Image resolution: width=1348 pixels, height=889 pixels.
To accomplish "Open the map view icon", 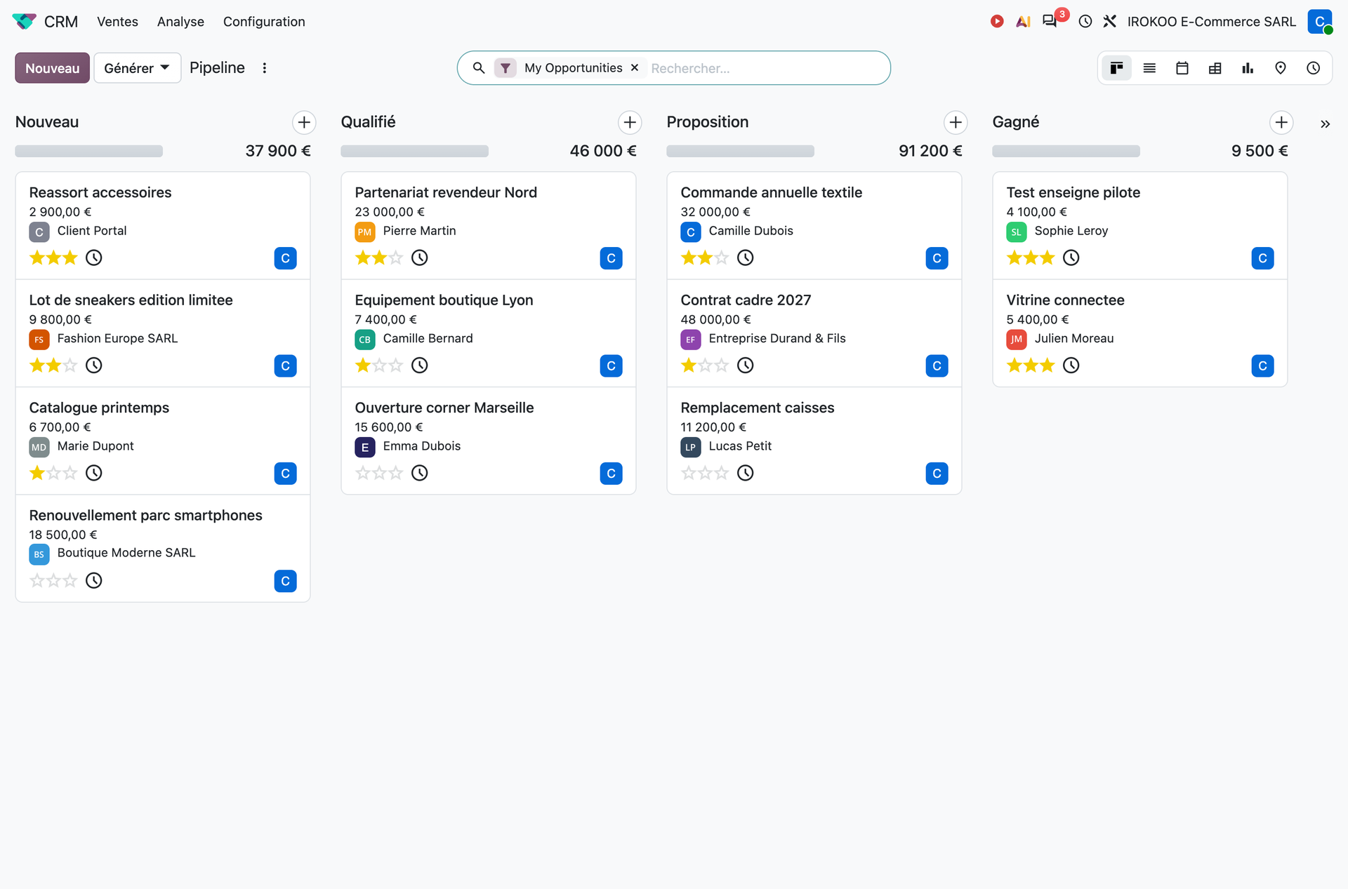I will click(1281, 68).
